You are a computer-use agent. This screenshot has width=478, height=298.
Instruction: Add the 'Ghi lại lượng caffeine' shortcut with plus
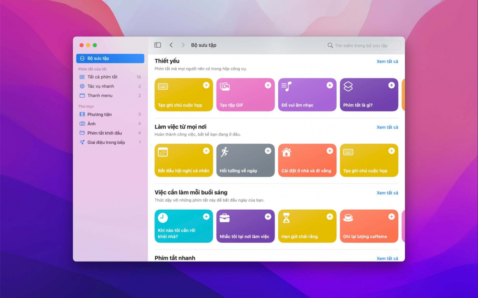pos(392,217)
